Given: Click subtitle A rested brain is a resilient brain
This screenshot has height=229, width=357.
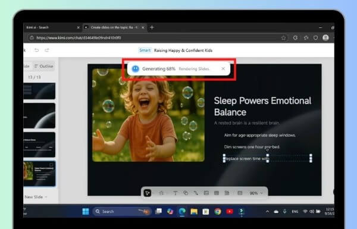Looking at the screenshot, I should coord(247,123).
